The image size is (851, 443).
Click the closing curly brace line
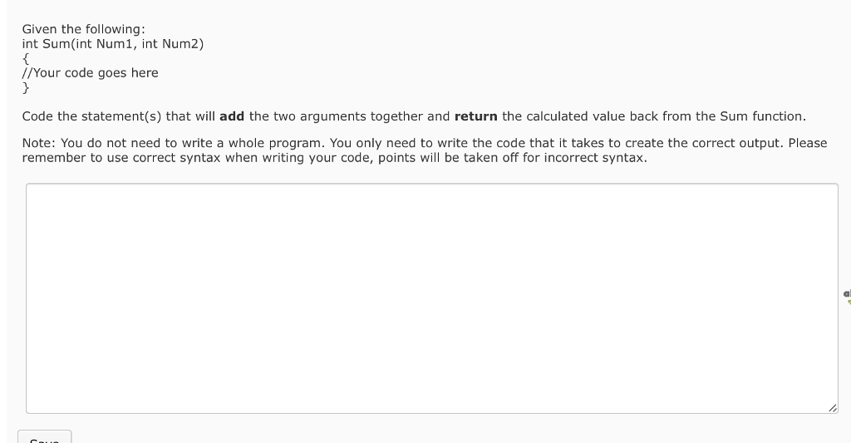[x=26, y=87]
